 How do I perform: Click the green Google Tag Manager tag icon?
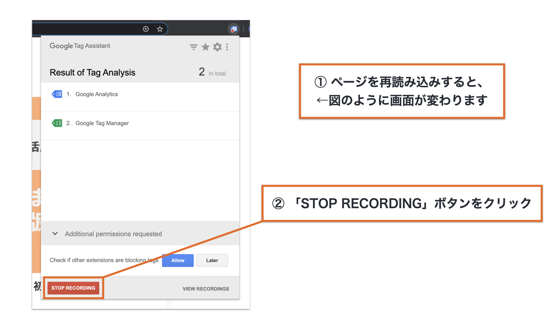(x=57, y=123)
